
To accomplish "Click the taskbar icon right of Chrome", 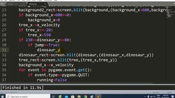I will [92, 96].
